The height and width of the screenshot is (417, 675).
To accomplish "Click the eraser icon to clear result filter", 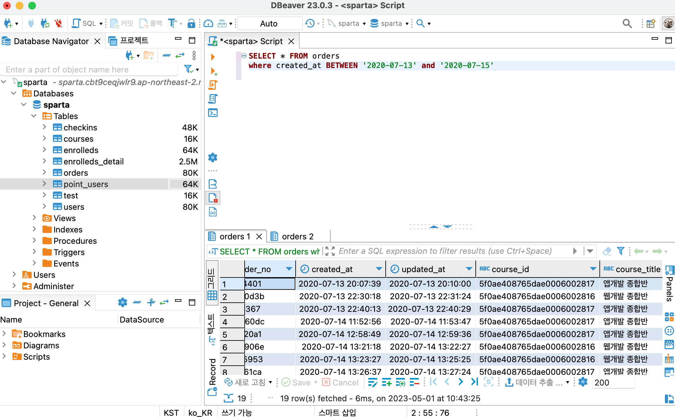I will tap(607, 251).
